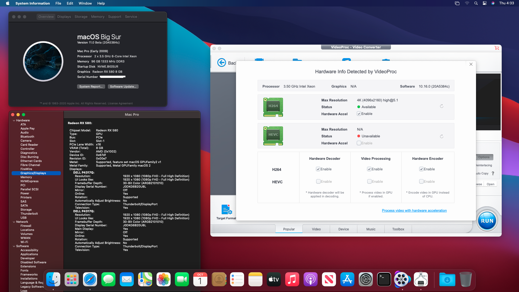Select Memory in System Information sidebar

point(26,177)
